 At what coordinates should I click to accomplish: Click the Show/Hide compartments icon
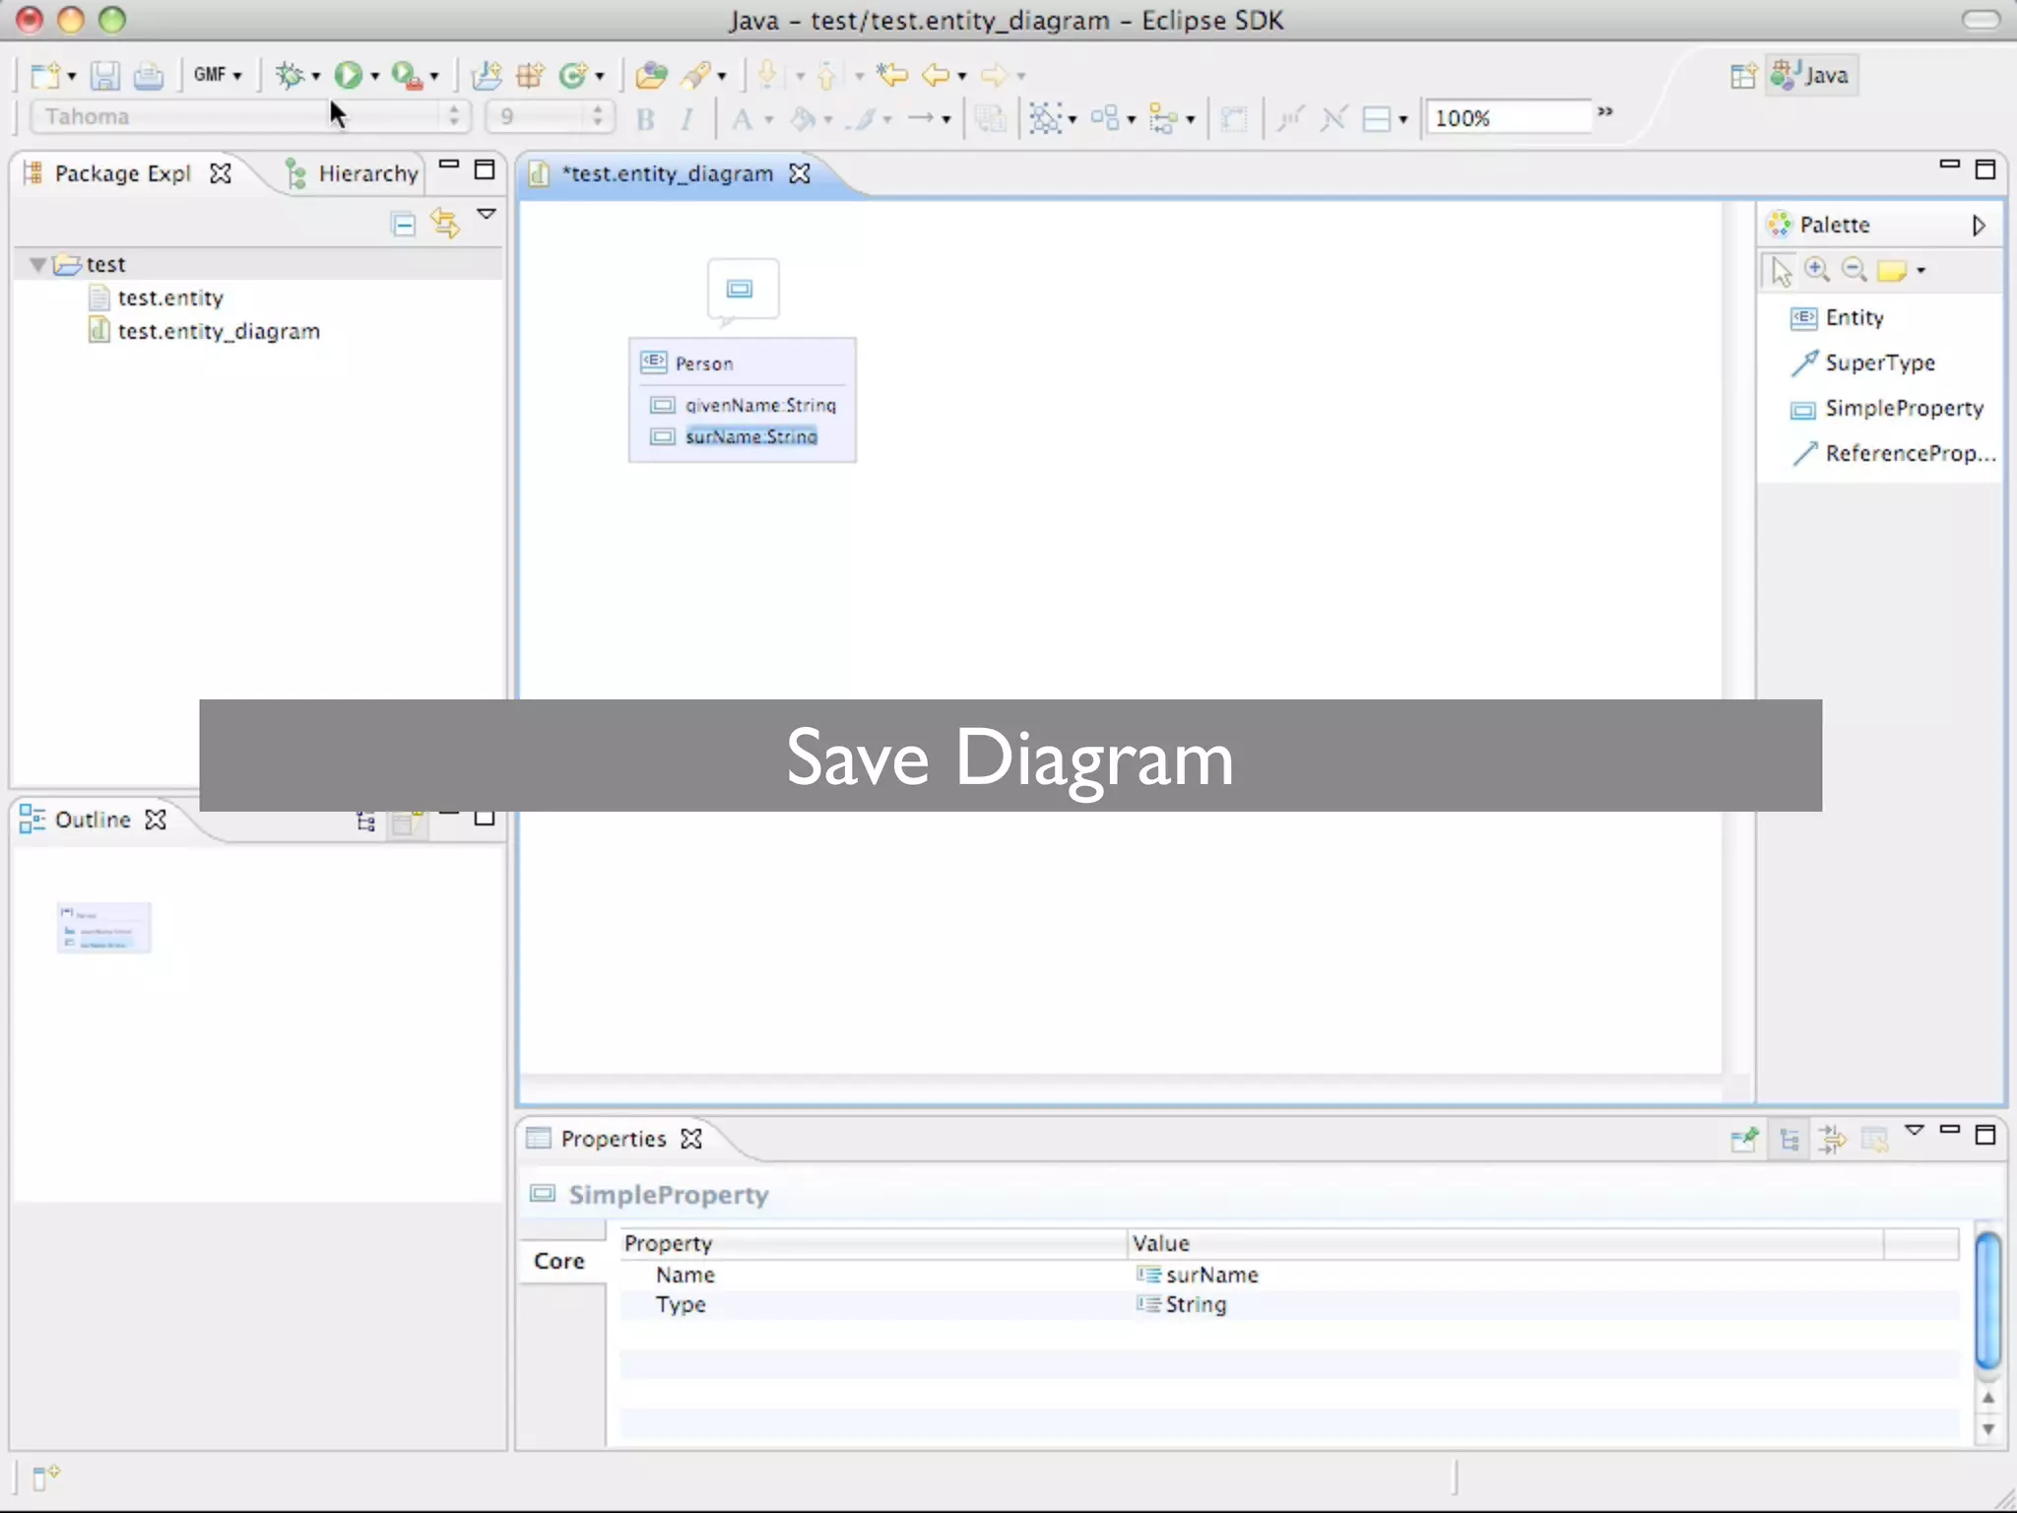coord(1377,119)
